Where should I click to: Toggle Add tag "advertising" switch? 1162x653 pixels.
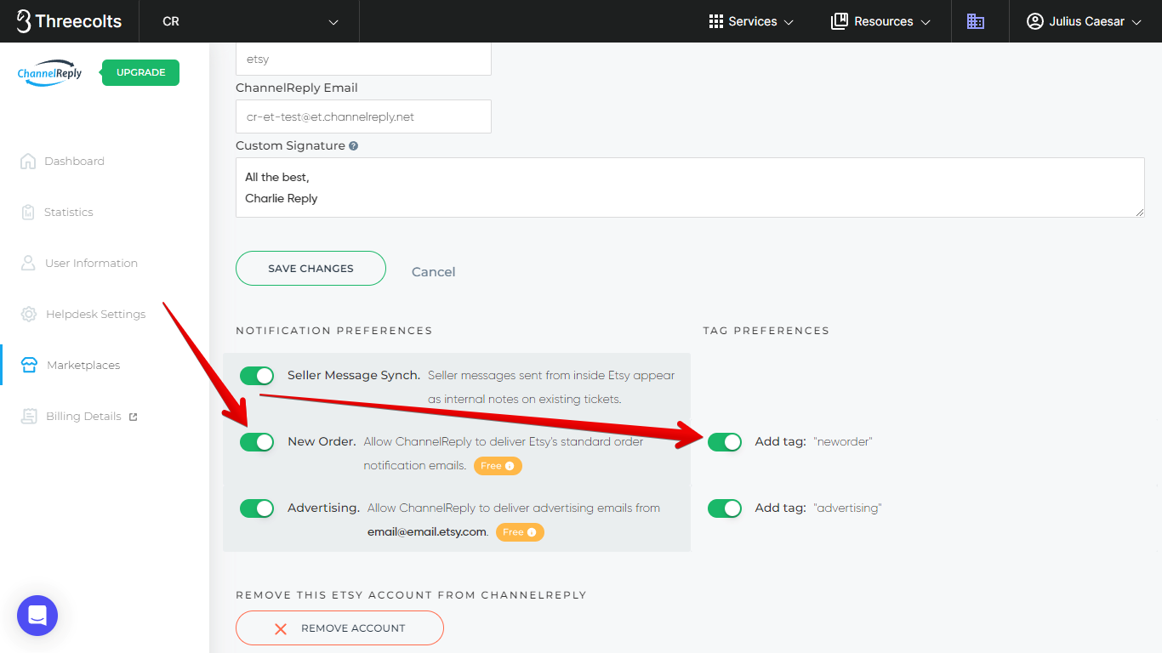(x=725, y=508)
